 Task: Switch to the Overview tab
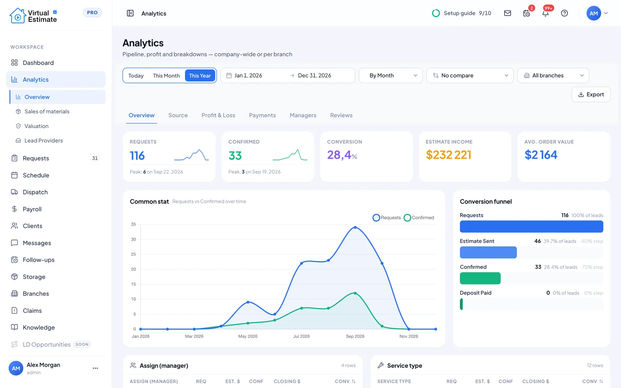click(141, 115)
